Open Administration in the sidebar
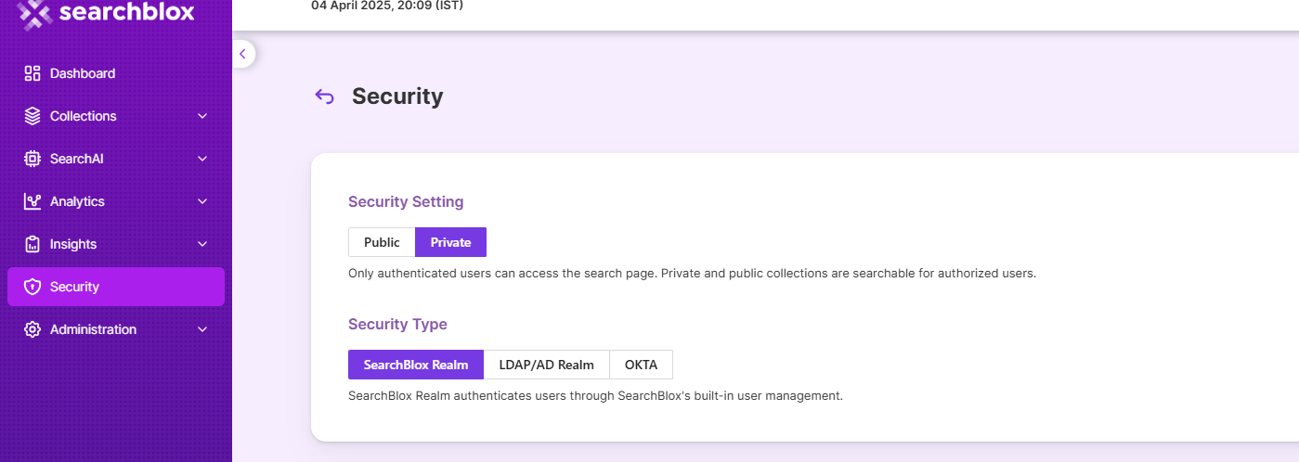1299x462 pixels. [116, 329]
